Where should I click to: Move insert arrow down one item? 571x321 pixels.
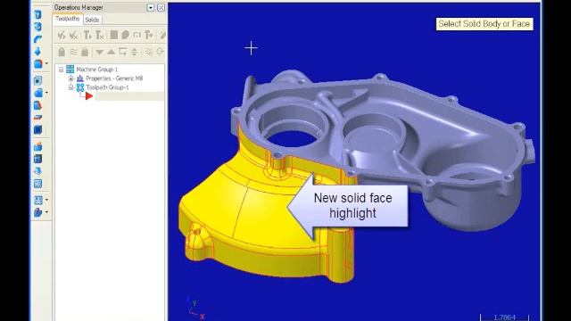coord(99,53)
